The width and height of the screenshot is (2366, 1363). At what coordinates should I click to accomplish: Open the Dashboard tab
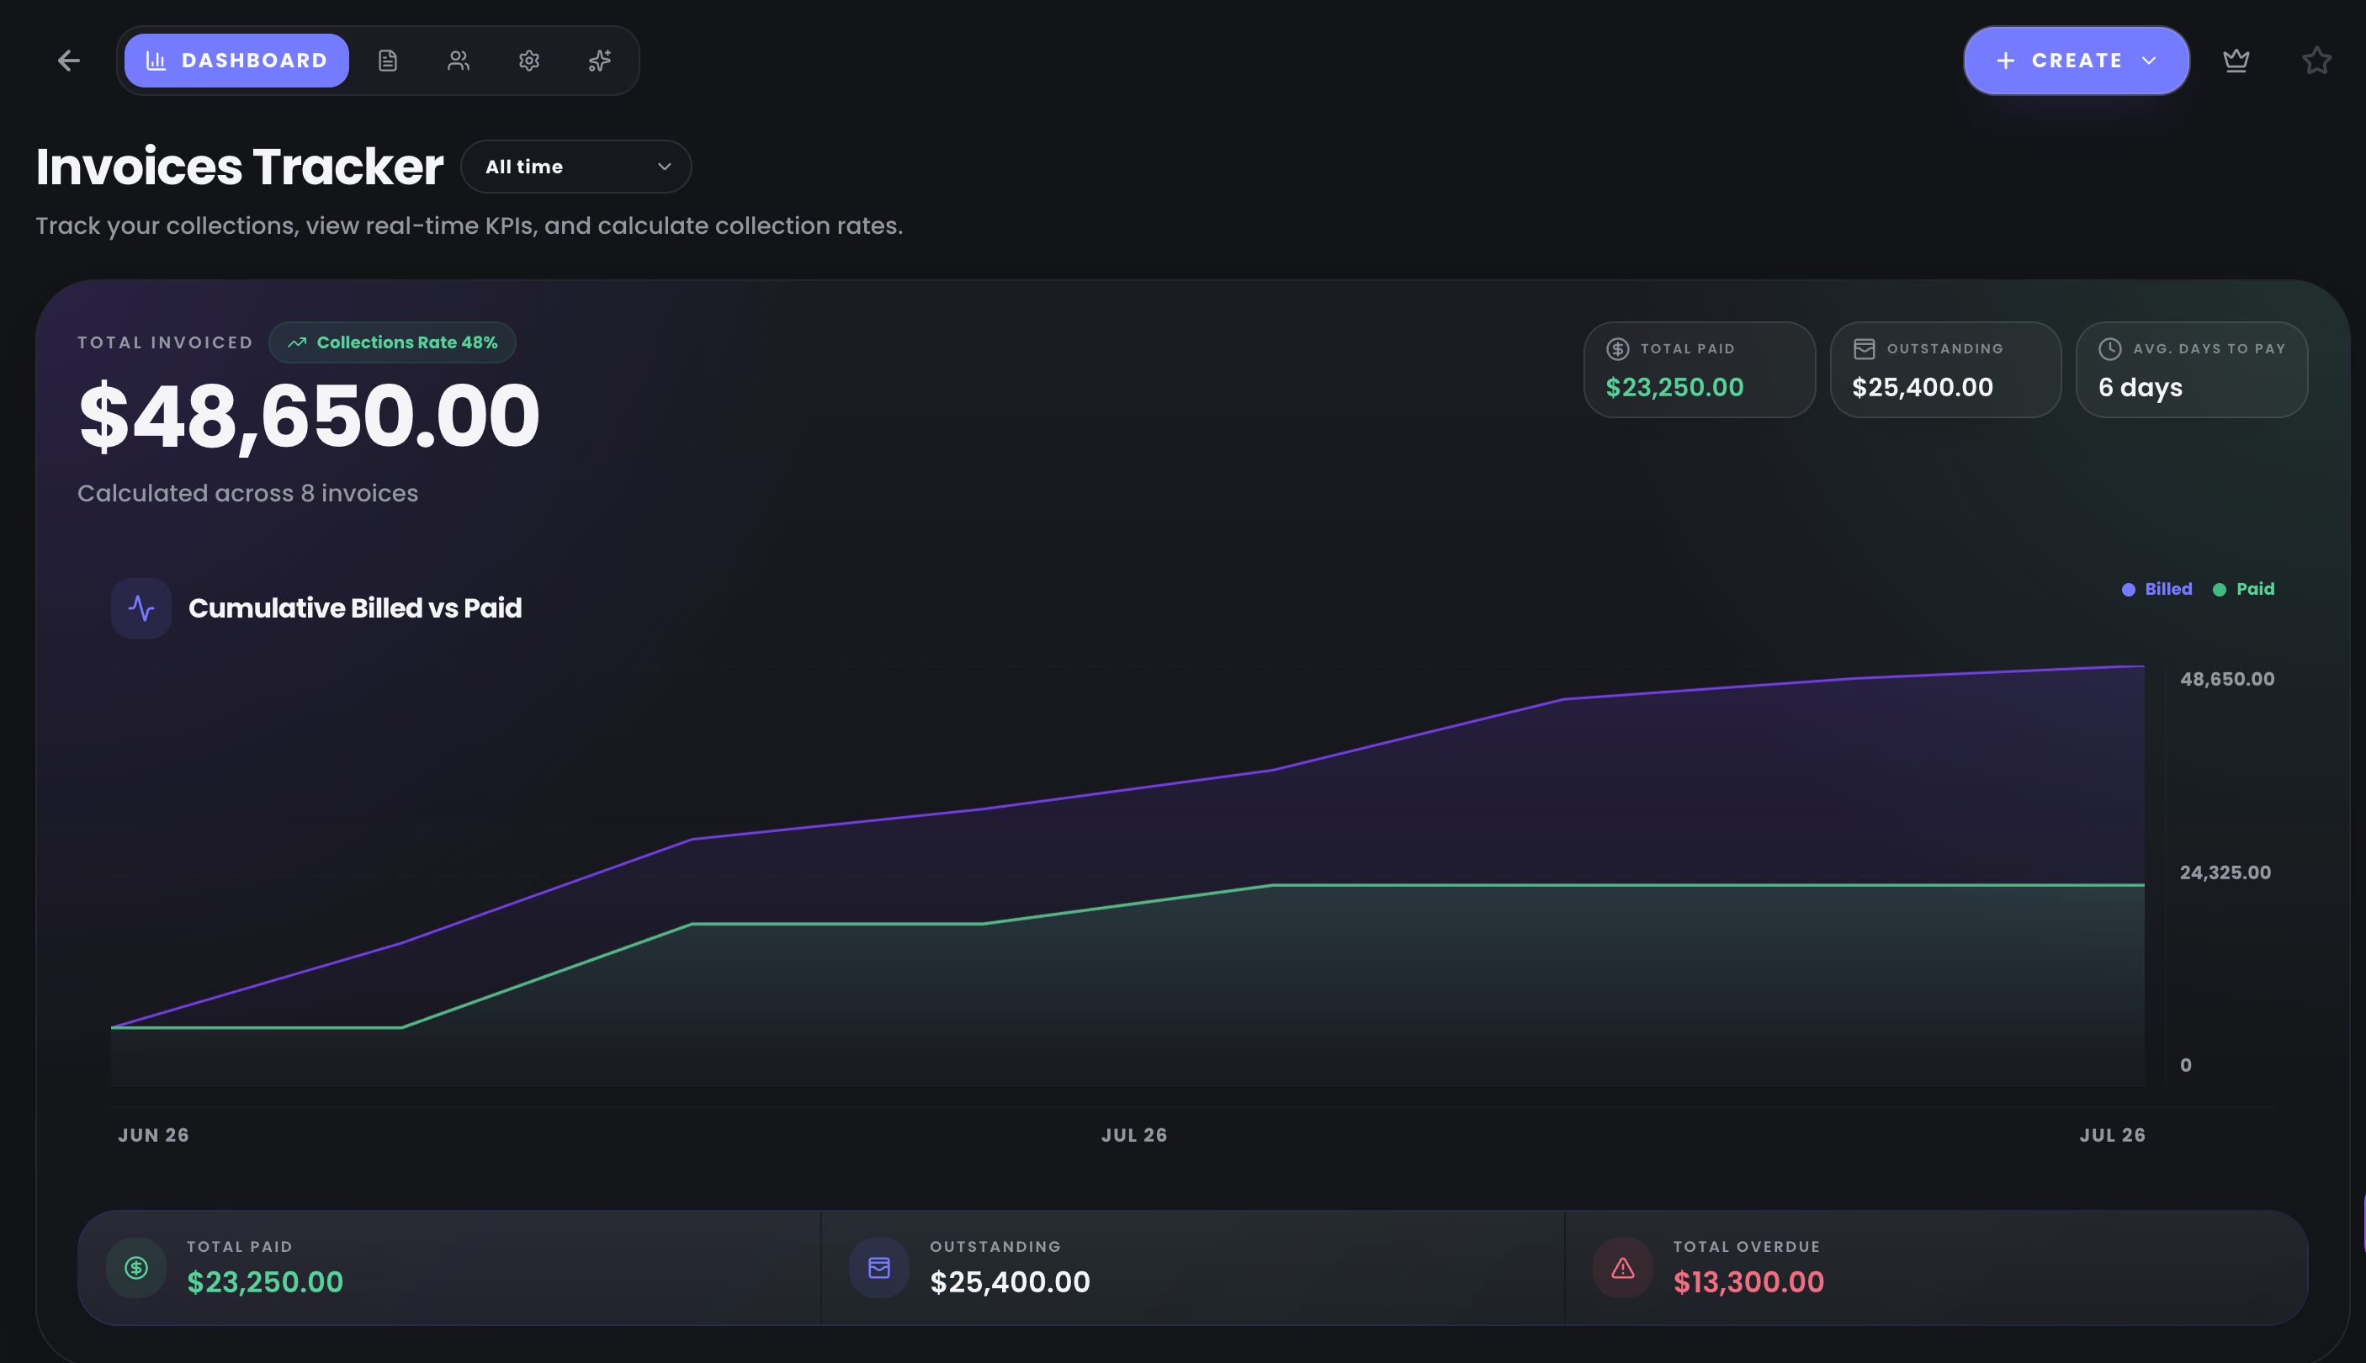(236, 61)
